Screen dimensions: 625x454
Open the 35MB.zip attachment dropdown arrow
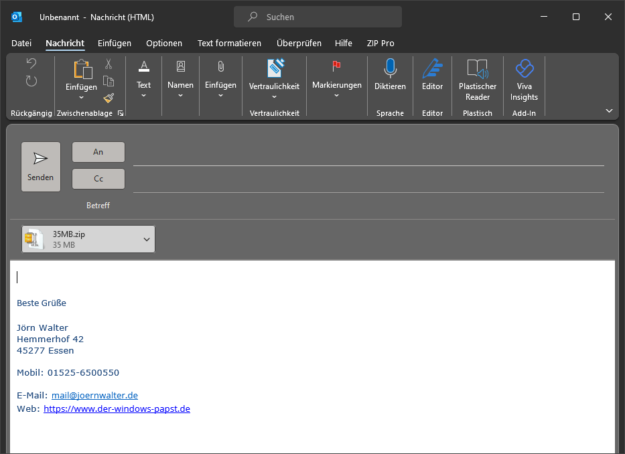[147, 239]
